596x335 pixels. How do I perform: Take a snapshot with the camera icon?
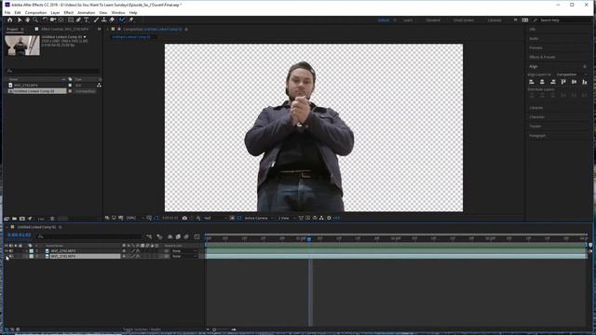click(x=184, y=218)
